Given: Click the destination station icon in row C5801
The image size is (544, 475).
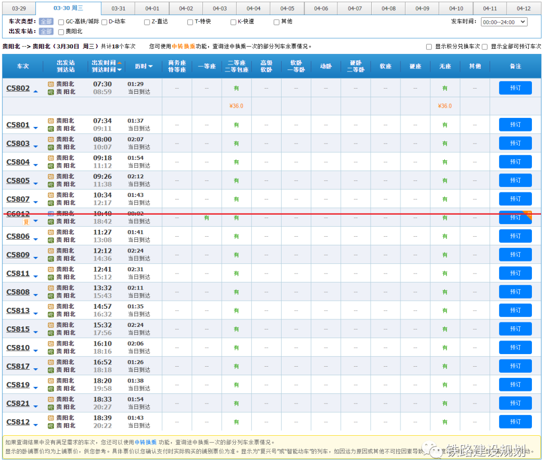Looking at the screenshot, I should tap(51, 129).
